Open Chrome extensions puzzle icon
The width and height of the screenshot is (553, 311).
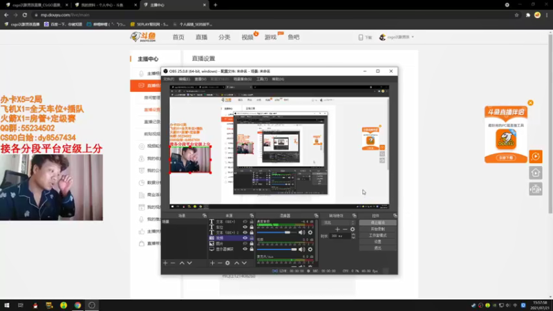coord(528,15)
